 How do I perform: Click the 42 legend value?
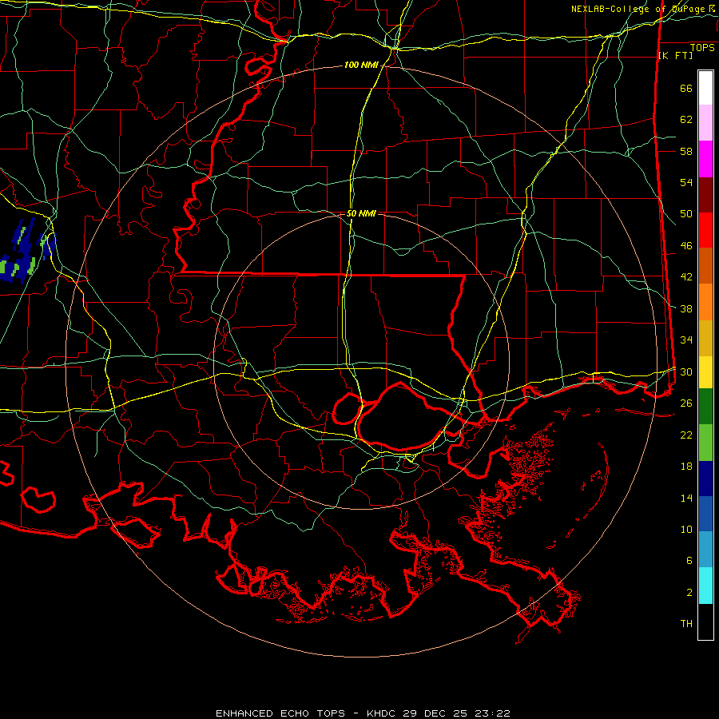coord(686,277)
